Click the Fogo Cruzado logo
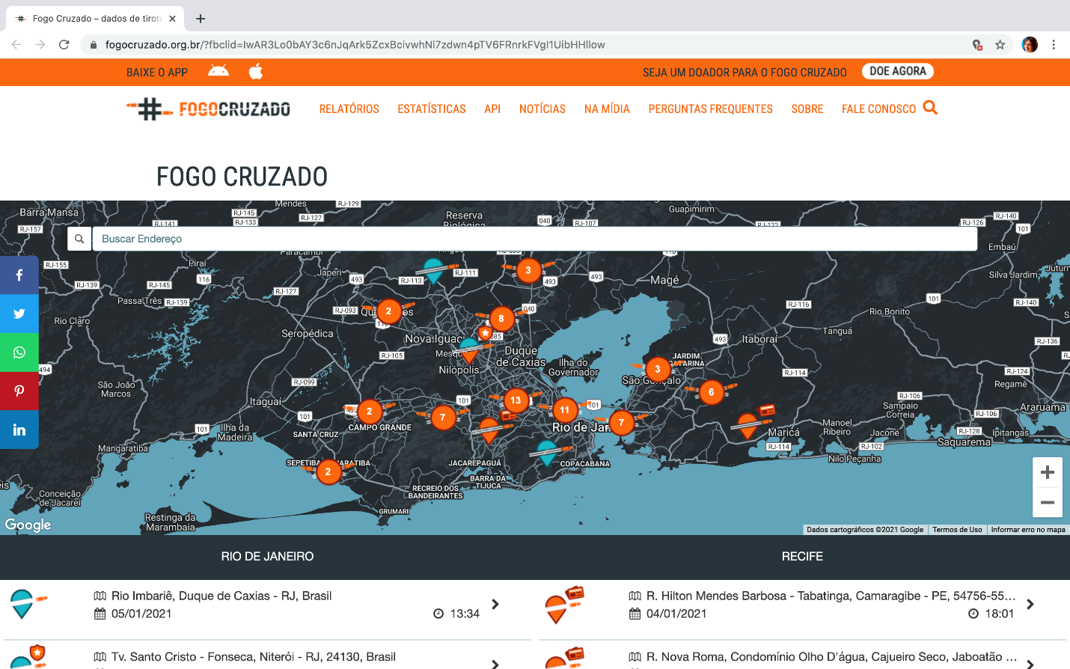Viewport: 1070px width, 669px height. (208, 109)
